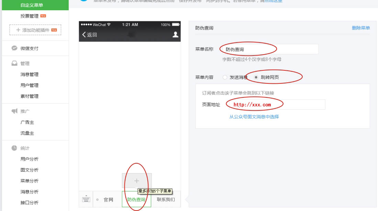378x211 pixels.
Task: Click the 微信支付 icon in sidebar
Action: tap(14, 48)
